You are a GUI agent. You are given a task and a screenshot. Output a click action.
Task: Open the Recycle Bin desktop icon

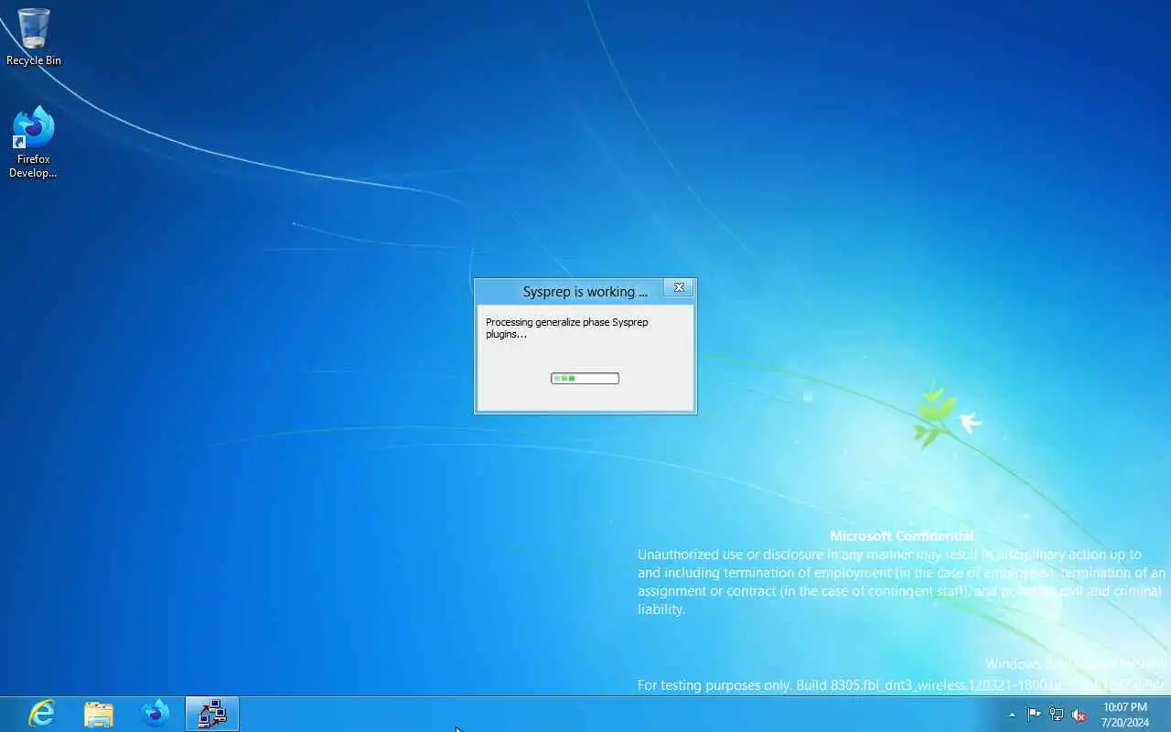[x=34, y=38]
